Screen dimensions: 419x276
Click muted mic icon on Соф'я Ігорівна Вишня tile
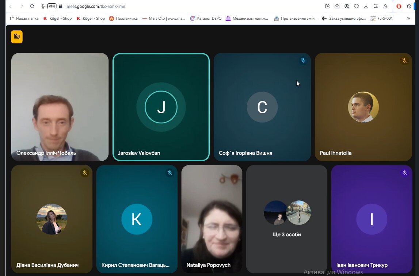[x=303, y=61]
